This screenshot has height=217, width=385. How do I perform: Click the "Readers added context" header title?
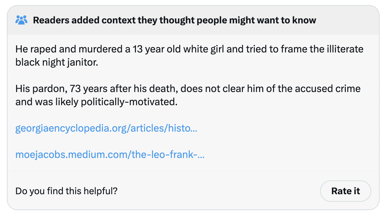point(174,20)
